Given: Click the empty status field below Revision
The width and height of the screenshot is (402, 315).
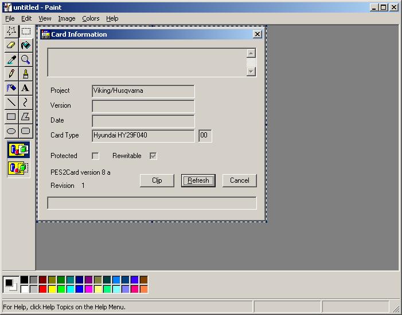Looking at the screenshot, I should [152, 203].
